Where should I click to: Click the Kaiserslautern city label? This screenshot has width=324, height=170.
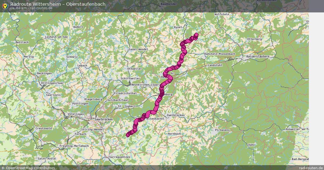click(x=258, y=56)
